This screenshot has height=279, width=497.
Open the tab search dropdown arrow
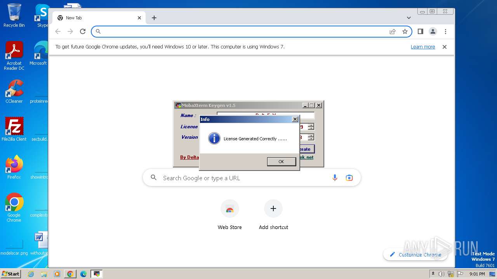(x=408, y=18)
